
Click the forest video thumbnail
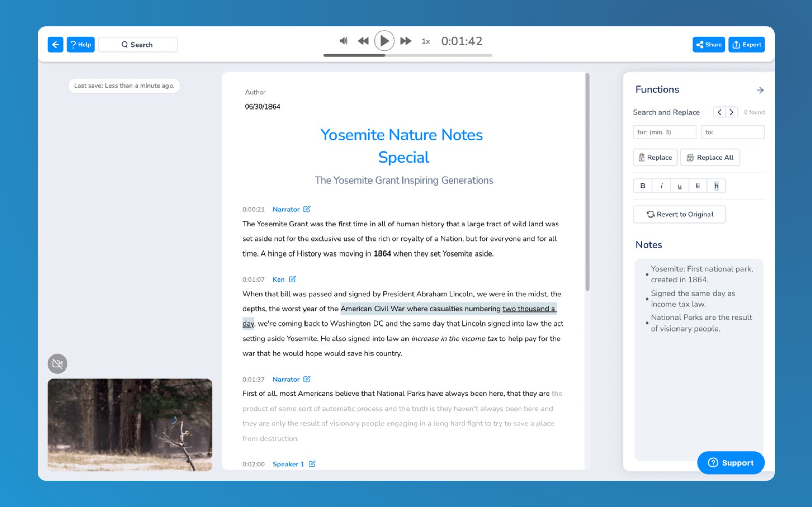coord(130,425)
